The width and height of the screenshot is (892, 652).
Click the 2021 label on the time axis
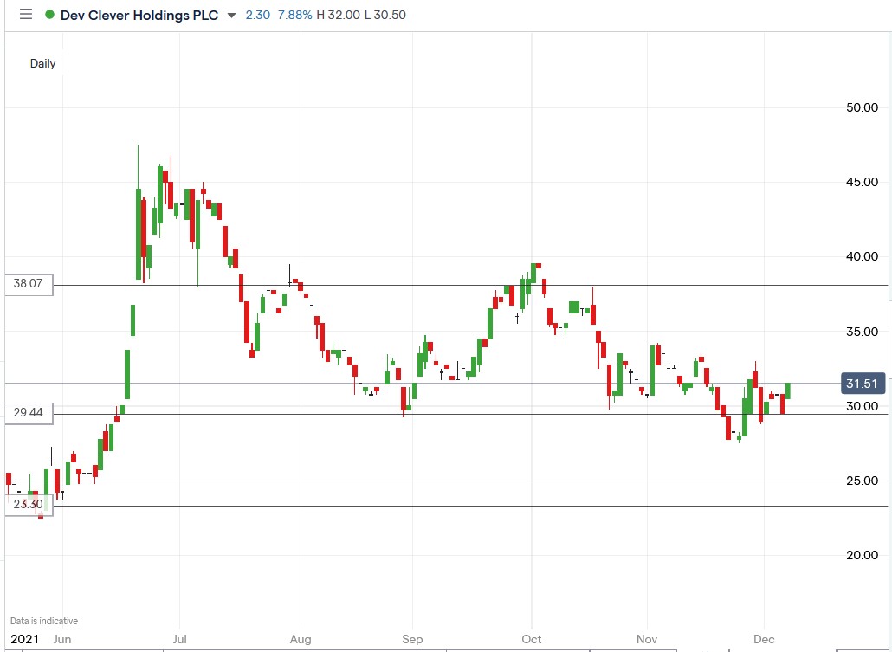25,639
